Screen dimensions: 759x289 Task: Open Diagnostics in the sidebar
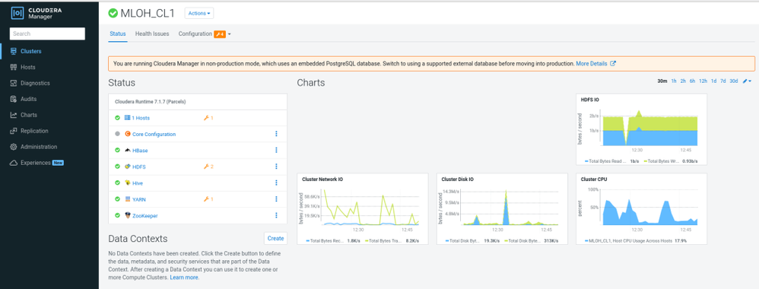[35, 83]
